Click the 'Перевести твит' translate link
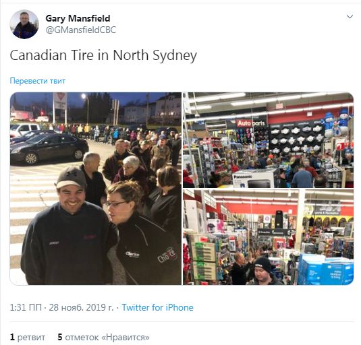The height and width of the screenshot is (345, 361). pos(38,81)
